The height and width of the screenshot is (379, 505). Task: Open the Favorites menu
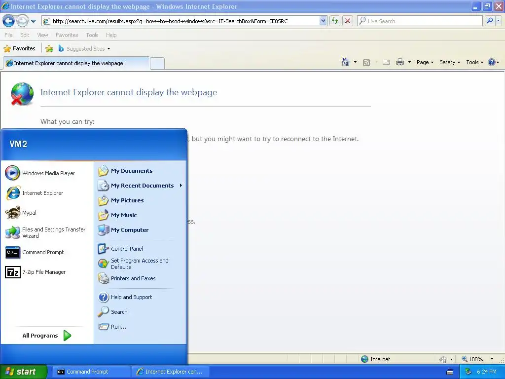pyautogui.click(x=67, y=35)
